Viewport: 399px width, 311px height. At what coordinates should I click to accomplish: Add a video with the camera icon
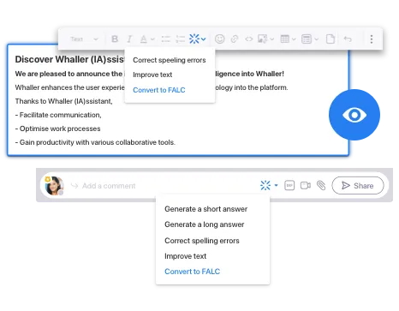point(306,186)
